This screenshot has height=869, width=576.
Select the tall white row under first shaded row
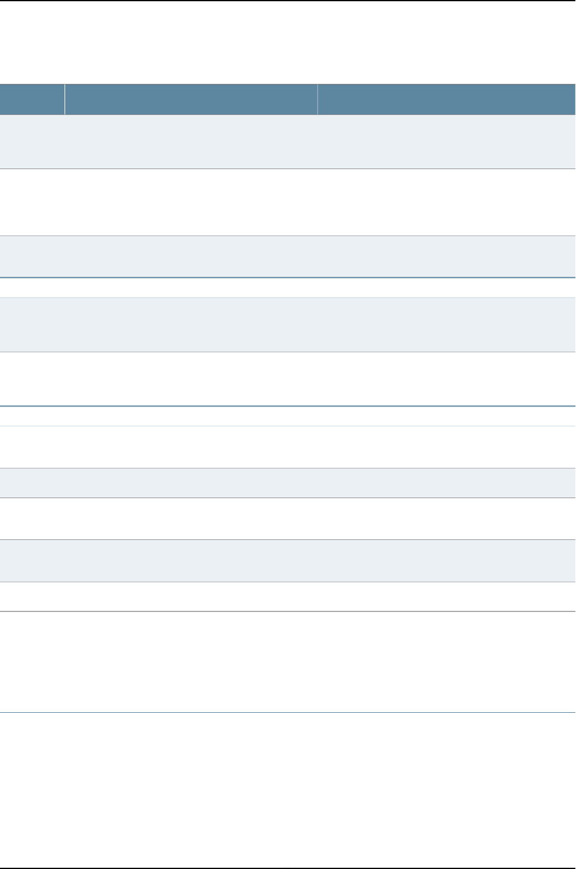point(288,202)
